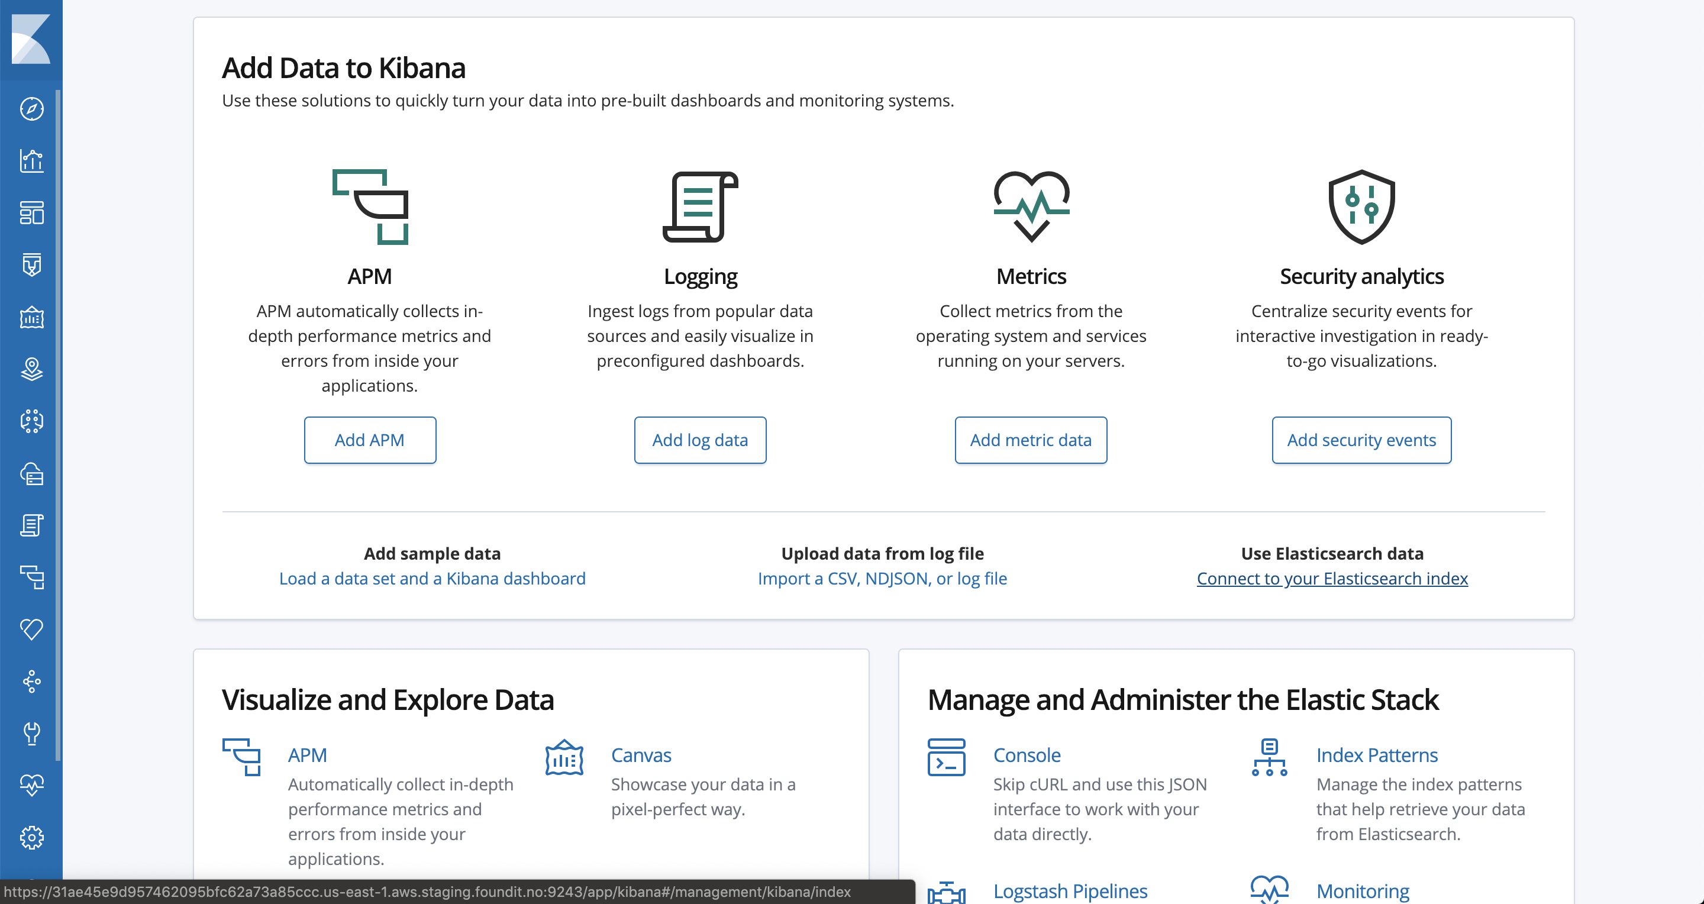This screenshot has height=904, width=1704.
Task: Click the Add metric data button
Action: click(1031, 440)
